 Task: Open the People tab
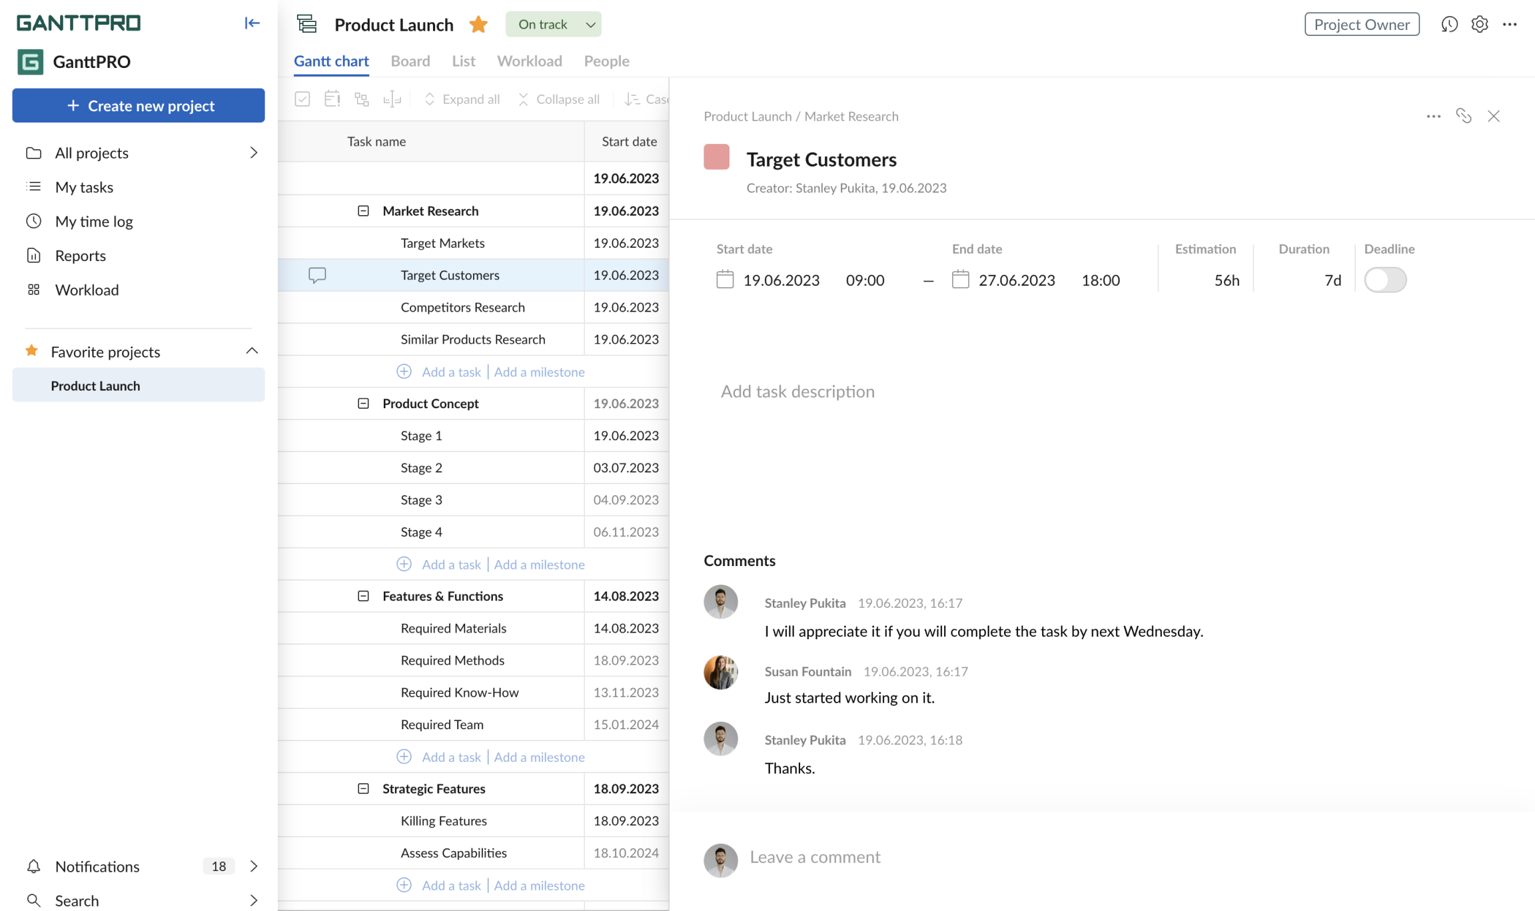(x=606, y=61)
